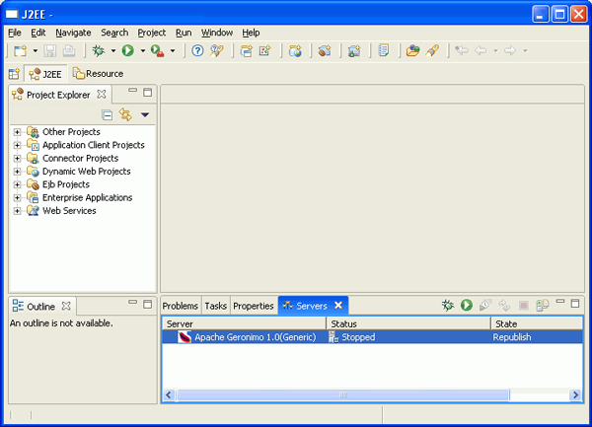This screenshot has width=592, height=427.
Task: Expand the Other Projects node
Action: tap(17, 132)
